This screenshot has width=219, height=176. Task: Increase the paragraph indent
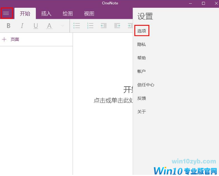[117, 25]
